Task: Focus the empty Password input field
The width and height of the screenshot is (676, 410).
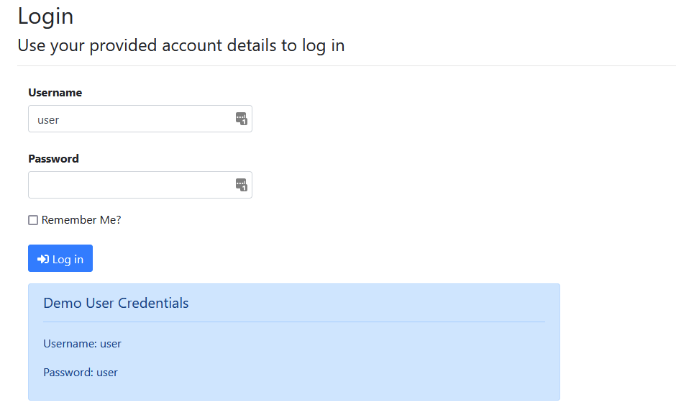Action: [x=129, y=185]
